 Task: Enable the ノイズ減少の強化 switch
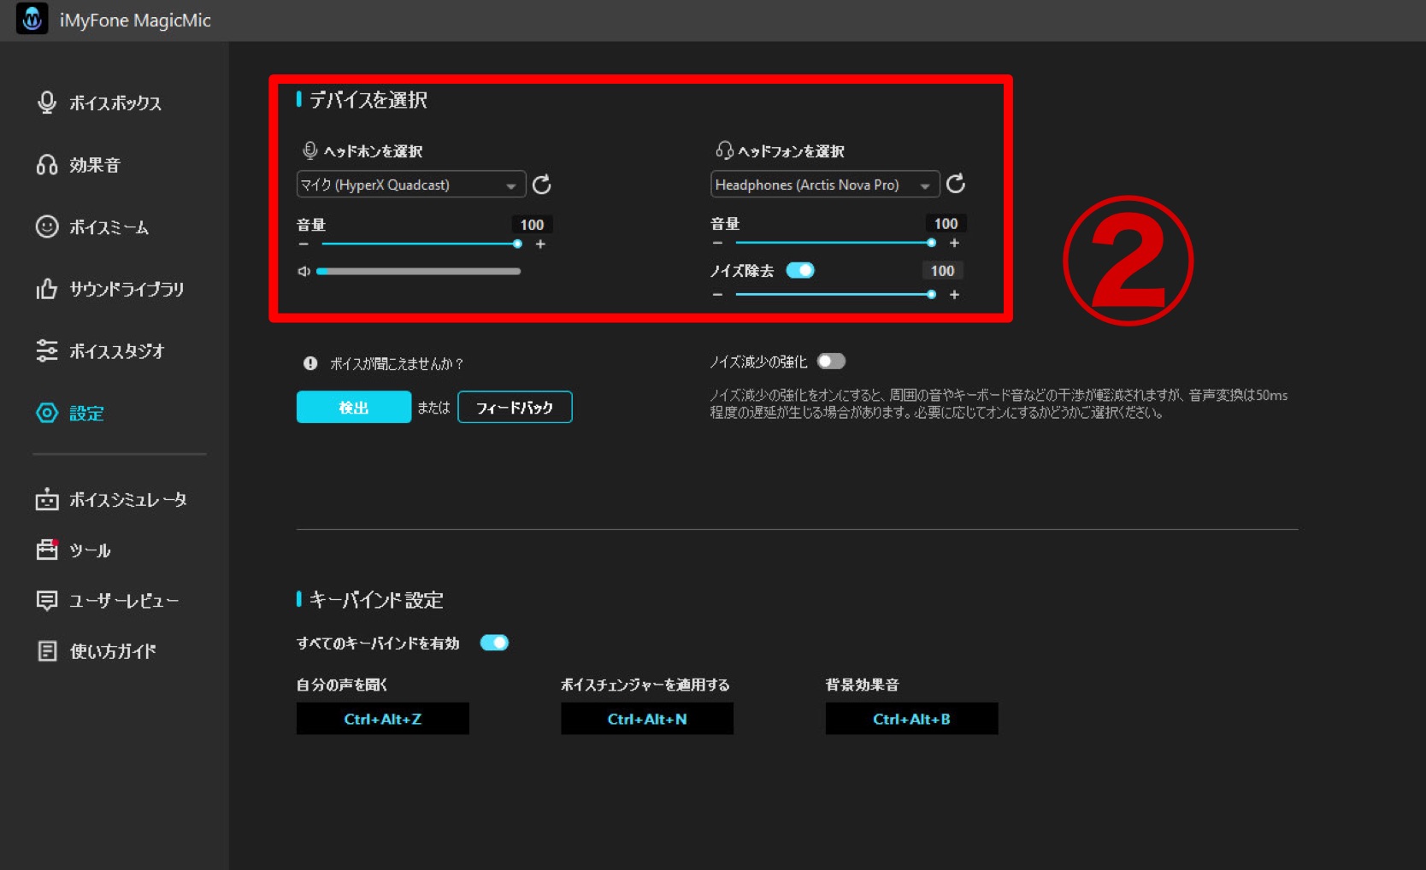click(831, 362)
